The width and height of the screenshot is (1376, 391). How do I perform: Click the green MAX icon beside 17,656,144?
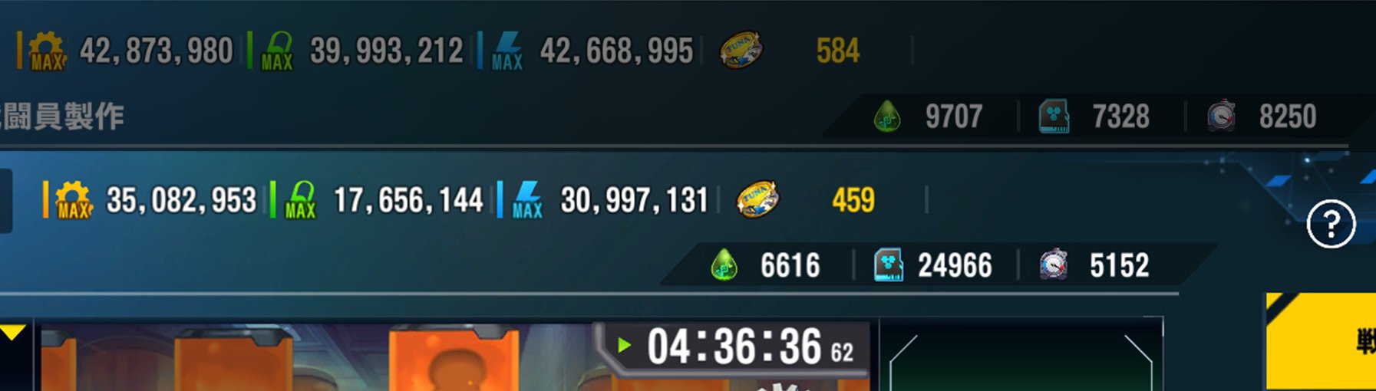coord(300,201)
